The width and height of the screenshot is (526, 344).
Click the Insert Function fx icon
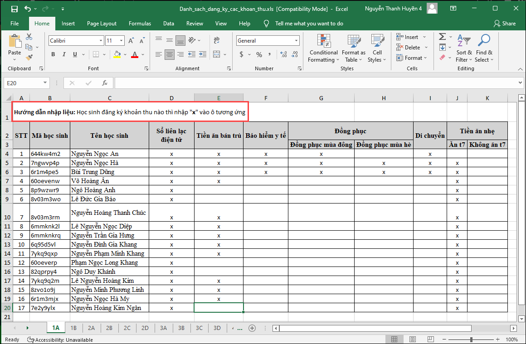[x=105, y=83]
